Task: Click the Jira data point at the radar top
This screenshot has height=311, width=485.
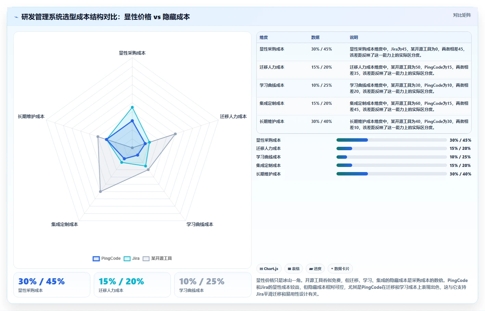Action: pos(132,107)
